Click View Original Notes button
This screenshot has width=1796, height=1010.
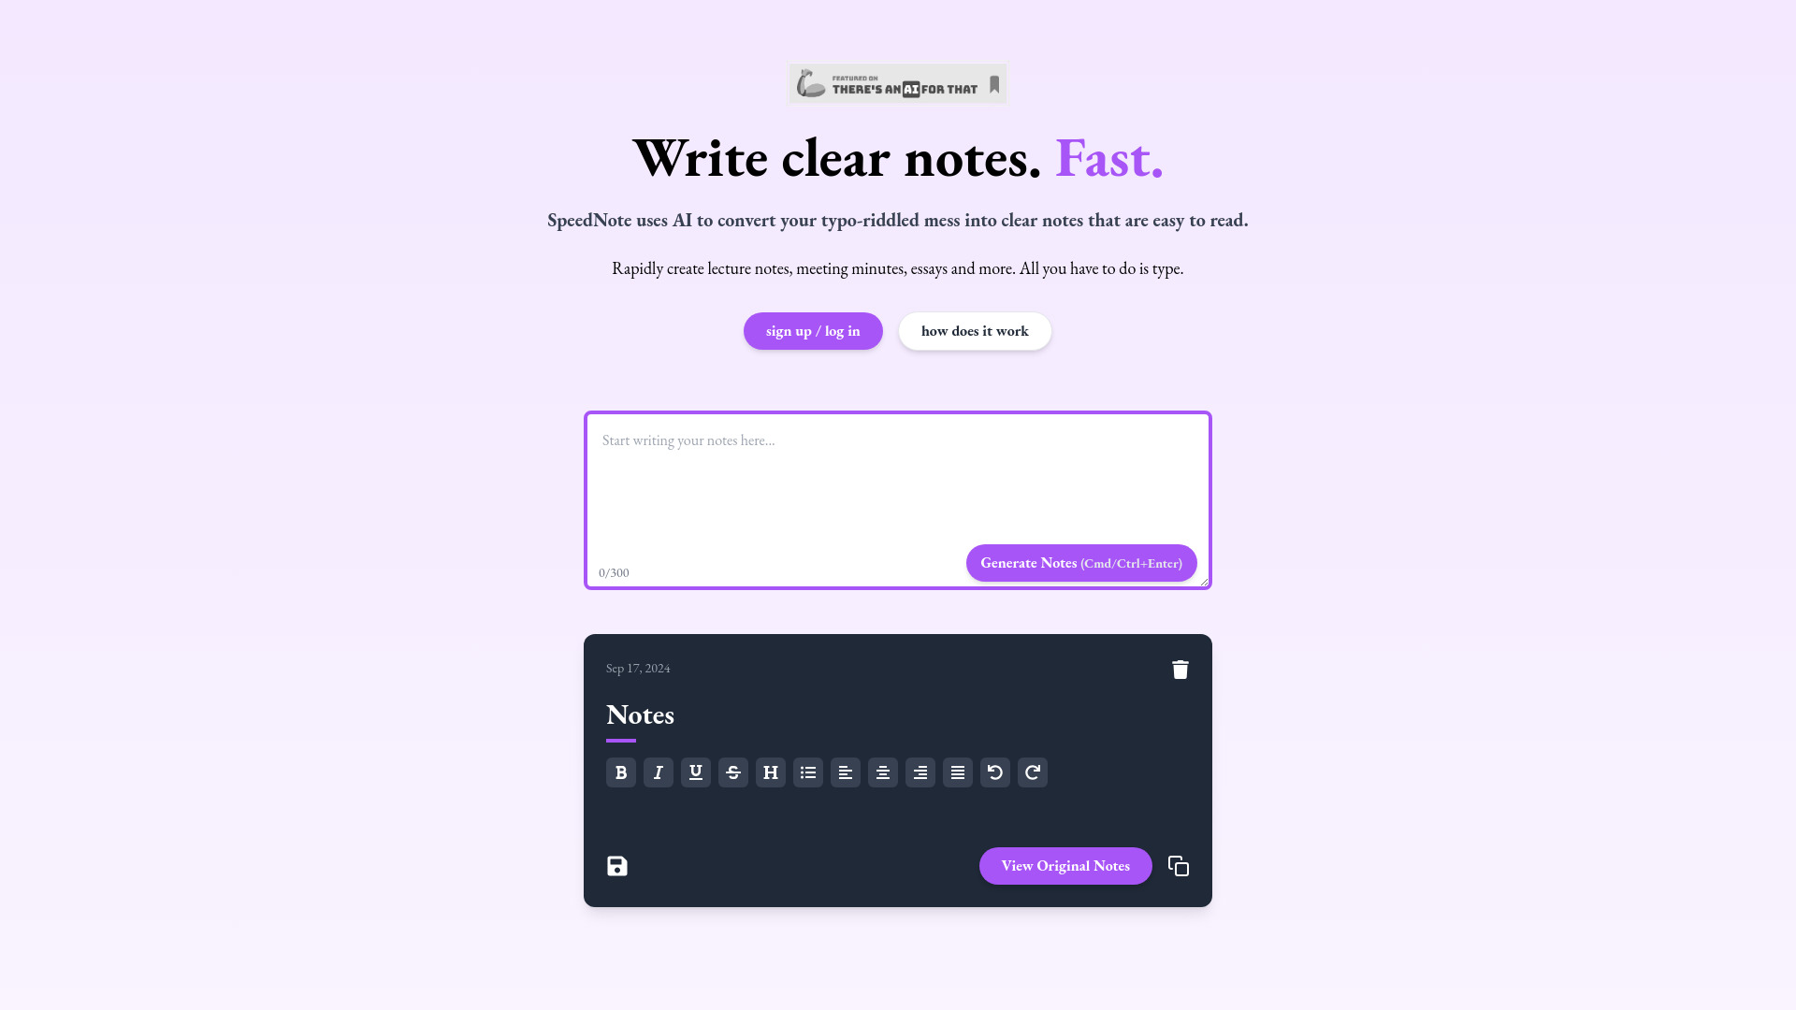pyautogui.click(x=1065, y=866)
